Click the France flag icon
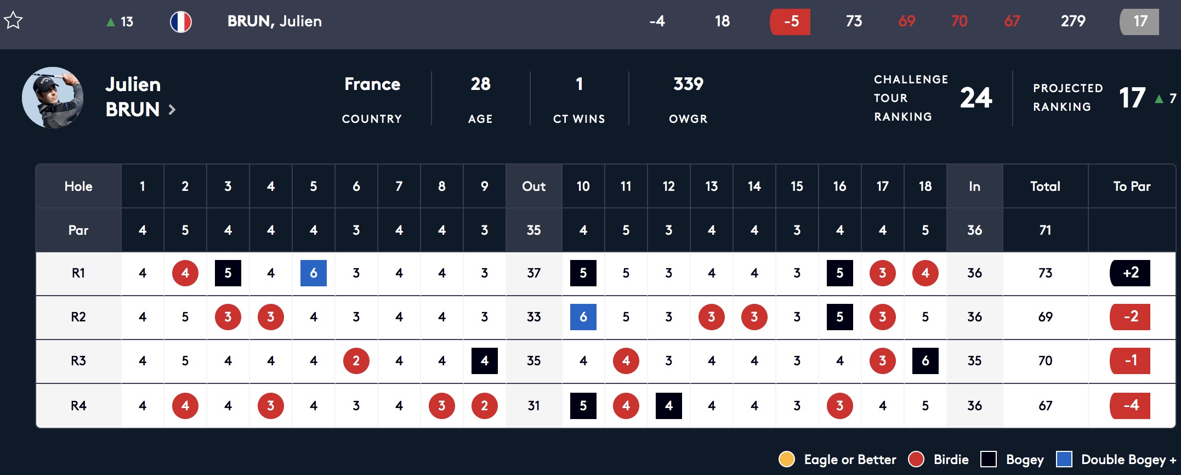The image size is (1181, 475). (x=180, y=22)
